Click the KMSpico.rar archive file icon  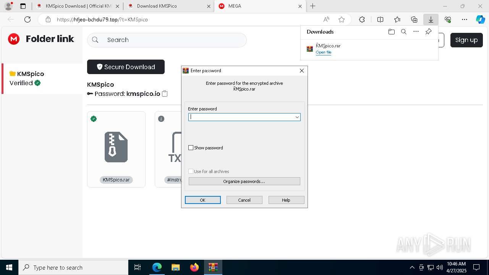pos(116,147)
